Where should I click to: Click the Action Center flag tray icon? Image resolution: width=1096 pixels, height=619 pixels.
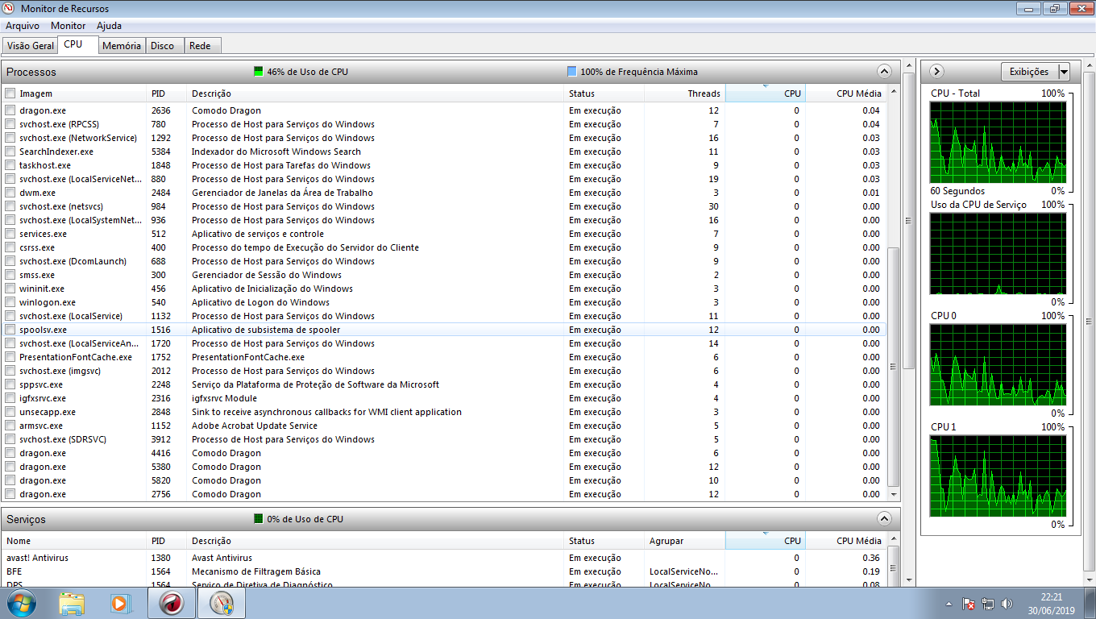click(x=969, y=604)
